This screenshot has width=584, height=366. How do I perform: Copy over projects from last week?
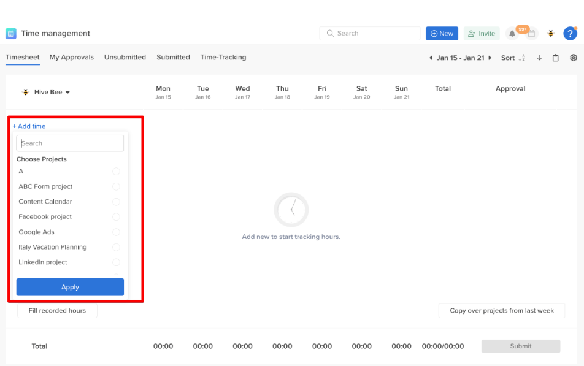[x=502, y=311]
